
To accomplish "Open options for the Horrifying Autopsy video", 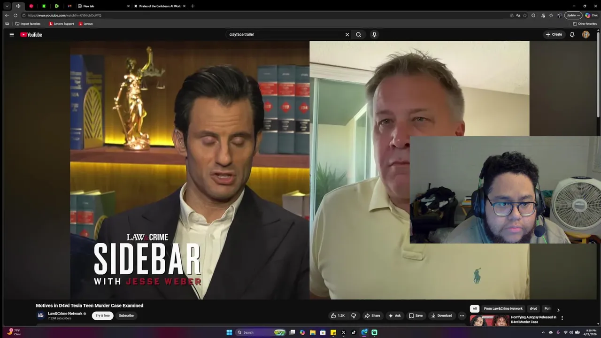I will 562,318.
